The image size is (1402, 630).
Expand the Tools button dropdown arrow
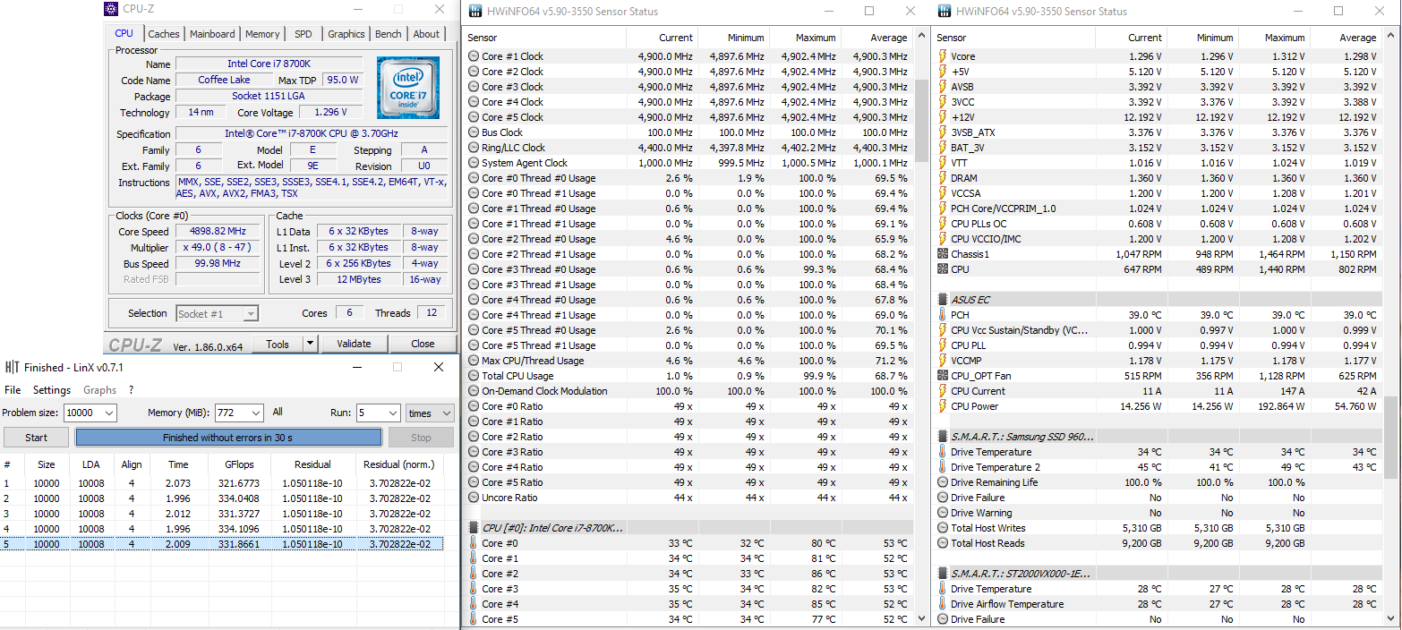pyautogui.click(x=310, y=344)
